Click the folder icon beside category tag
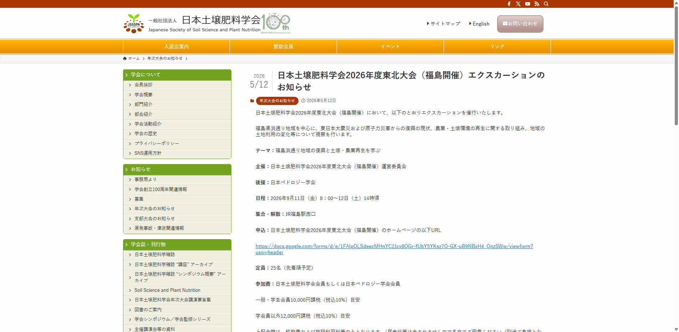Image resolution: width=679 pixels, height=332 pixels. pos(252,101)
